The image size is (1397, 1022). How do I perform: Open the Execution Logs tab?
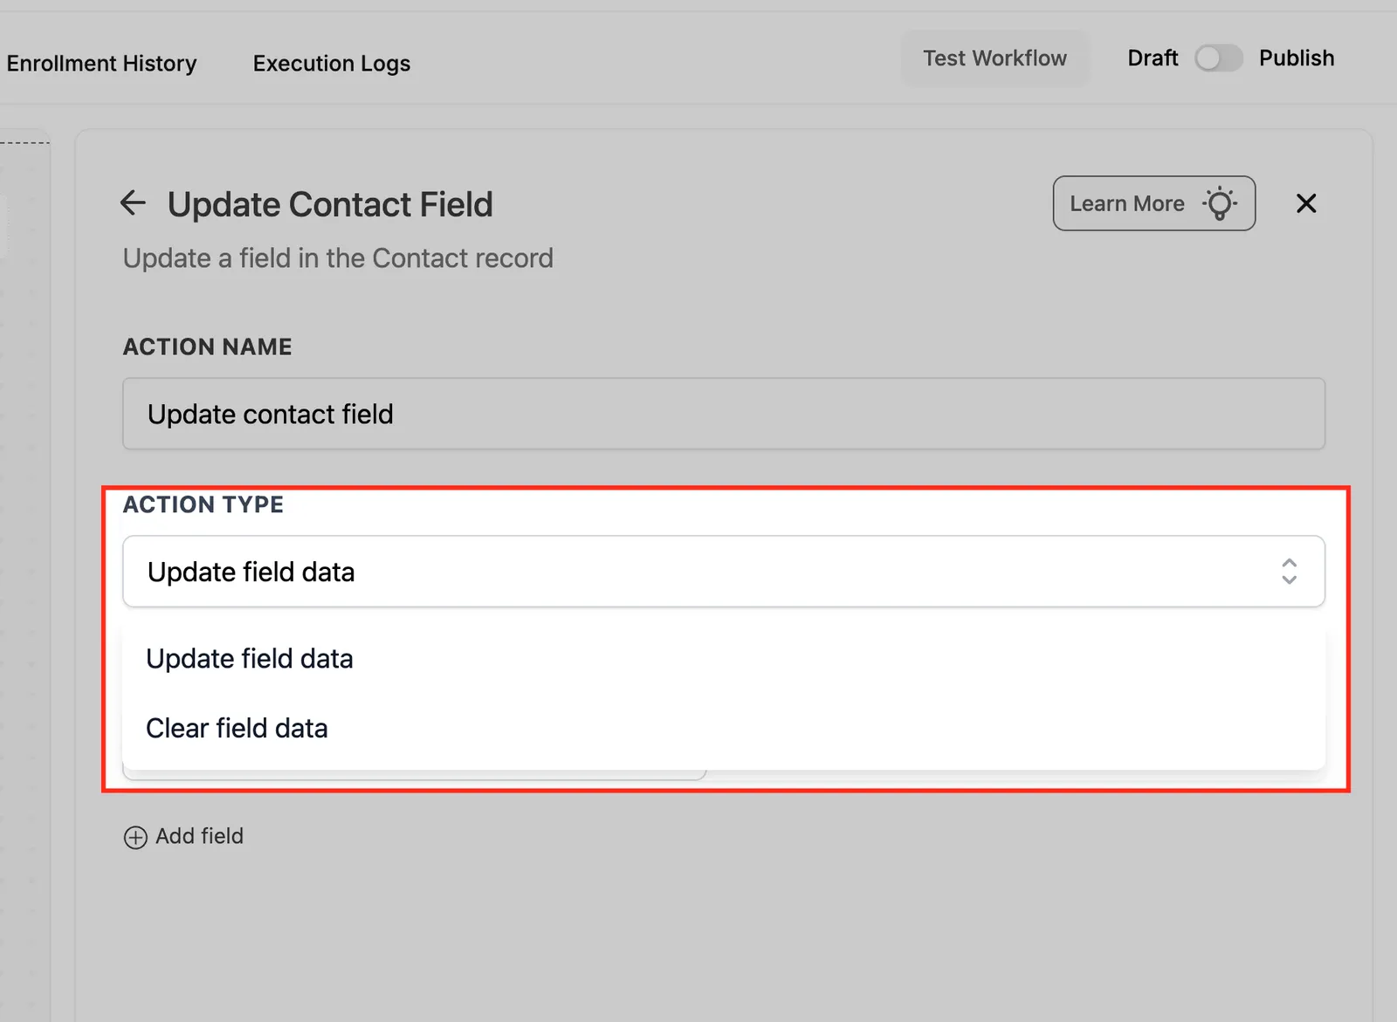[x=332, y=64]
